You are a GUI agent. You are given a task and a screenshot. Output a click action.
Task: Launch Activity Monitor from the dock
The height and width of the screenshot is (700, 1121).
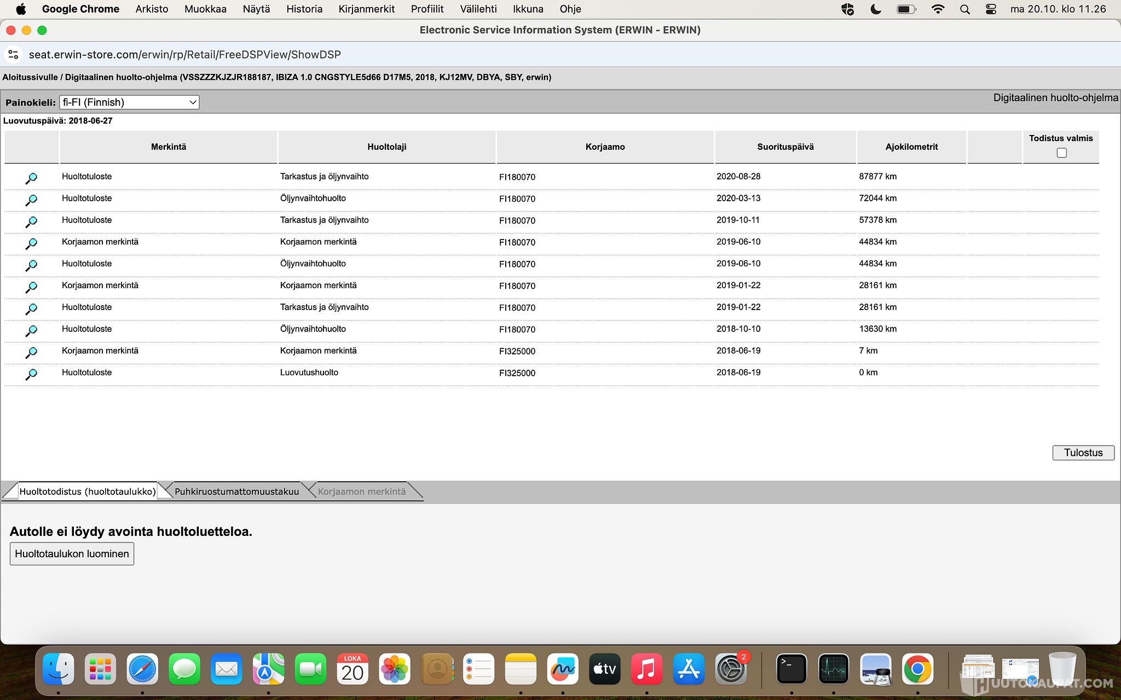(x=833, y=669)
